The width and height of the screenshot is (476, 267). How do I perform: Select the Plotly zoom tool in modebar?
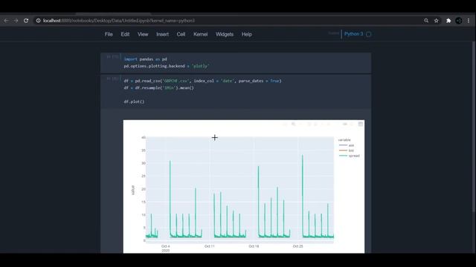293,124
